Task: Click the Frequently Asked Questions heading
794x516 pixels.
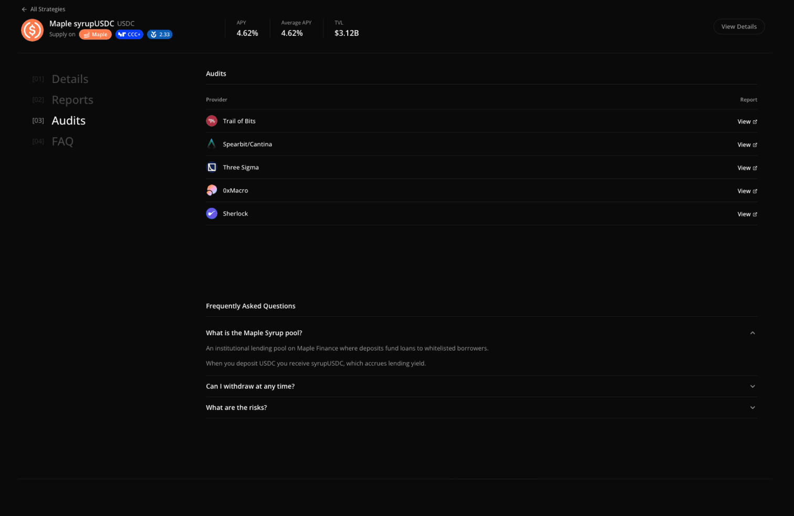Action: [x=250, y=306]
